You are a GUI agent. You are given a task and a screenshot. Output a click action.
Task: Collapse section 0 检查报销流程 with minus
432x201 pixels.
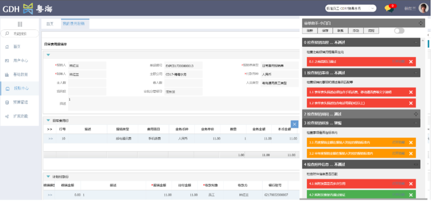tap(416, 42)
